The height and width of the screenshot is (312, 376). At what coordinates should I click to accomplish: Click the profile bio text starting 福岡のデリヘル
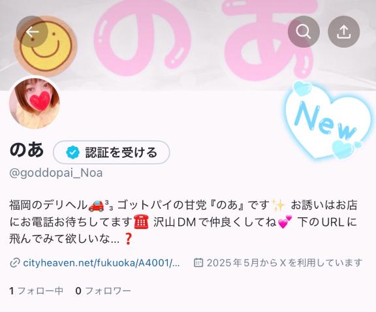tap(183, 222)
